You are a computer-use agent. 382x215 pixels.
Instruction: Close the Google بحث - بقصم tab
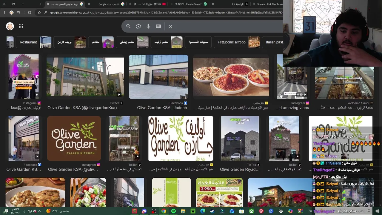[x=89, y=4]
